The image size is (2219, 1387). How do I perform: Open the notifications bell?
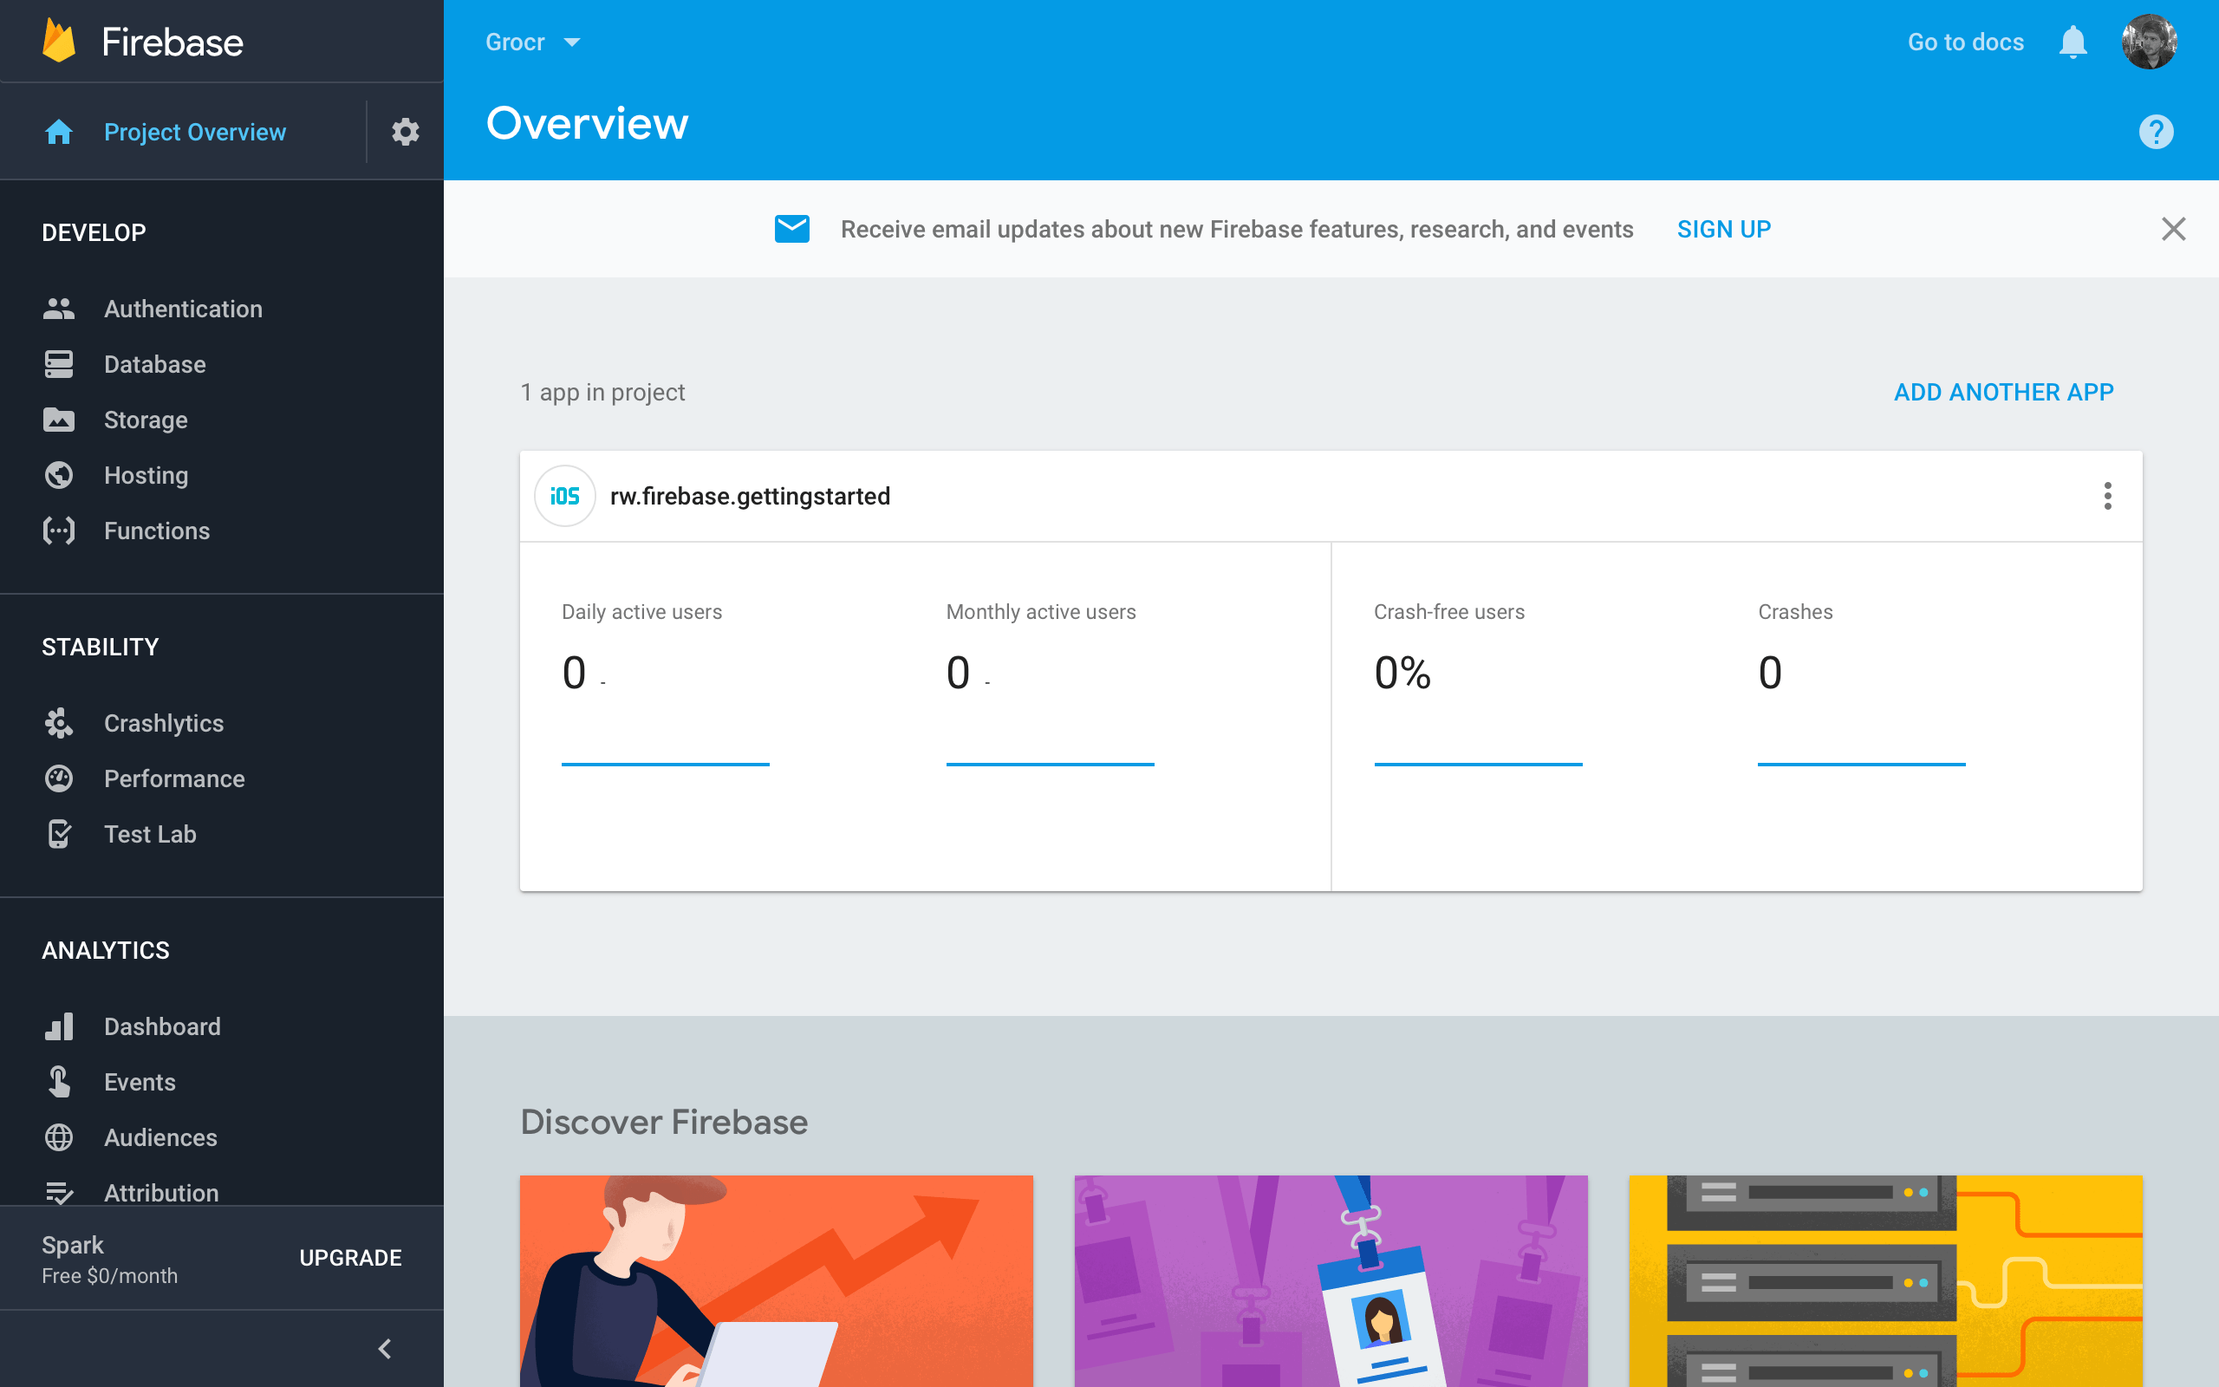click(2072, 42)
